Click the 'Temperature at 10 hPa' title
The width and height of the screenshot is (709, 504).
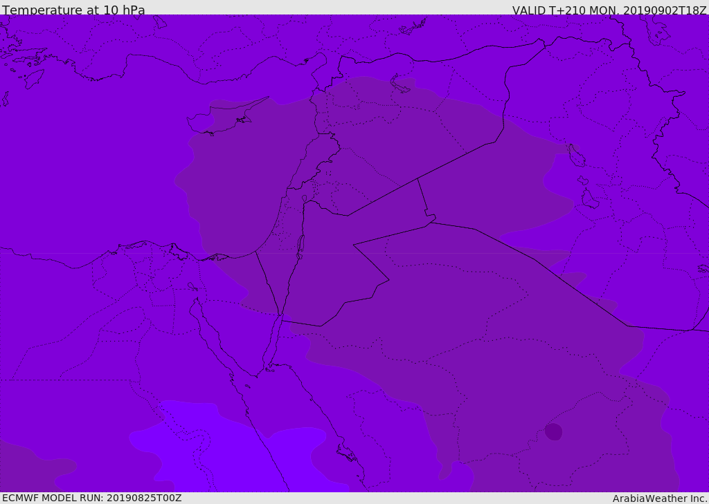(x=73, y=10)
